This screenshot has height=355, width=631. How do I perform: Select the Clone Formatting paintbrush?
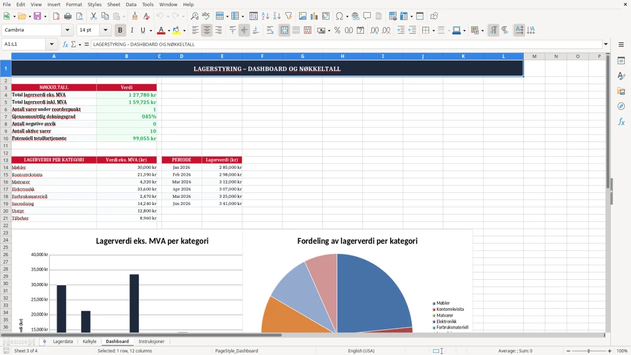135,16
